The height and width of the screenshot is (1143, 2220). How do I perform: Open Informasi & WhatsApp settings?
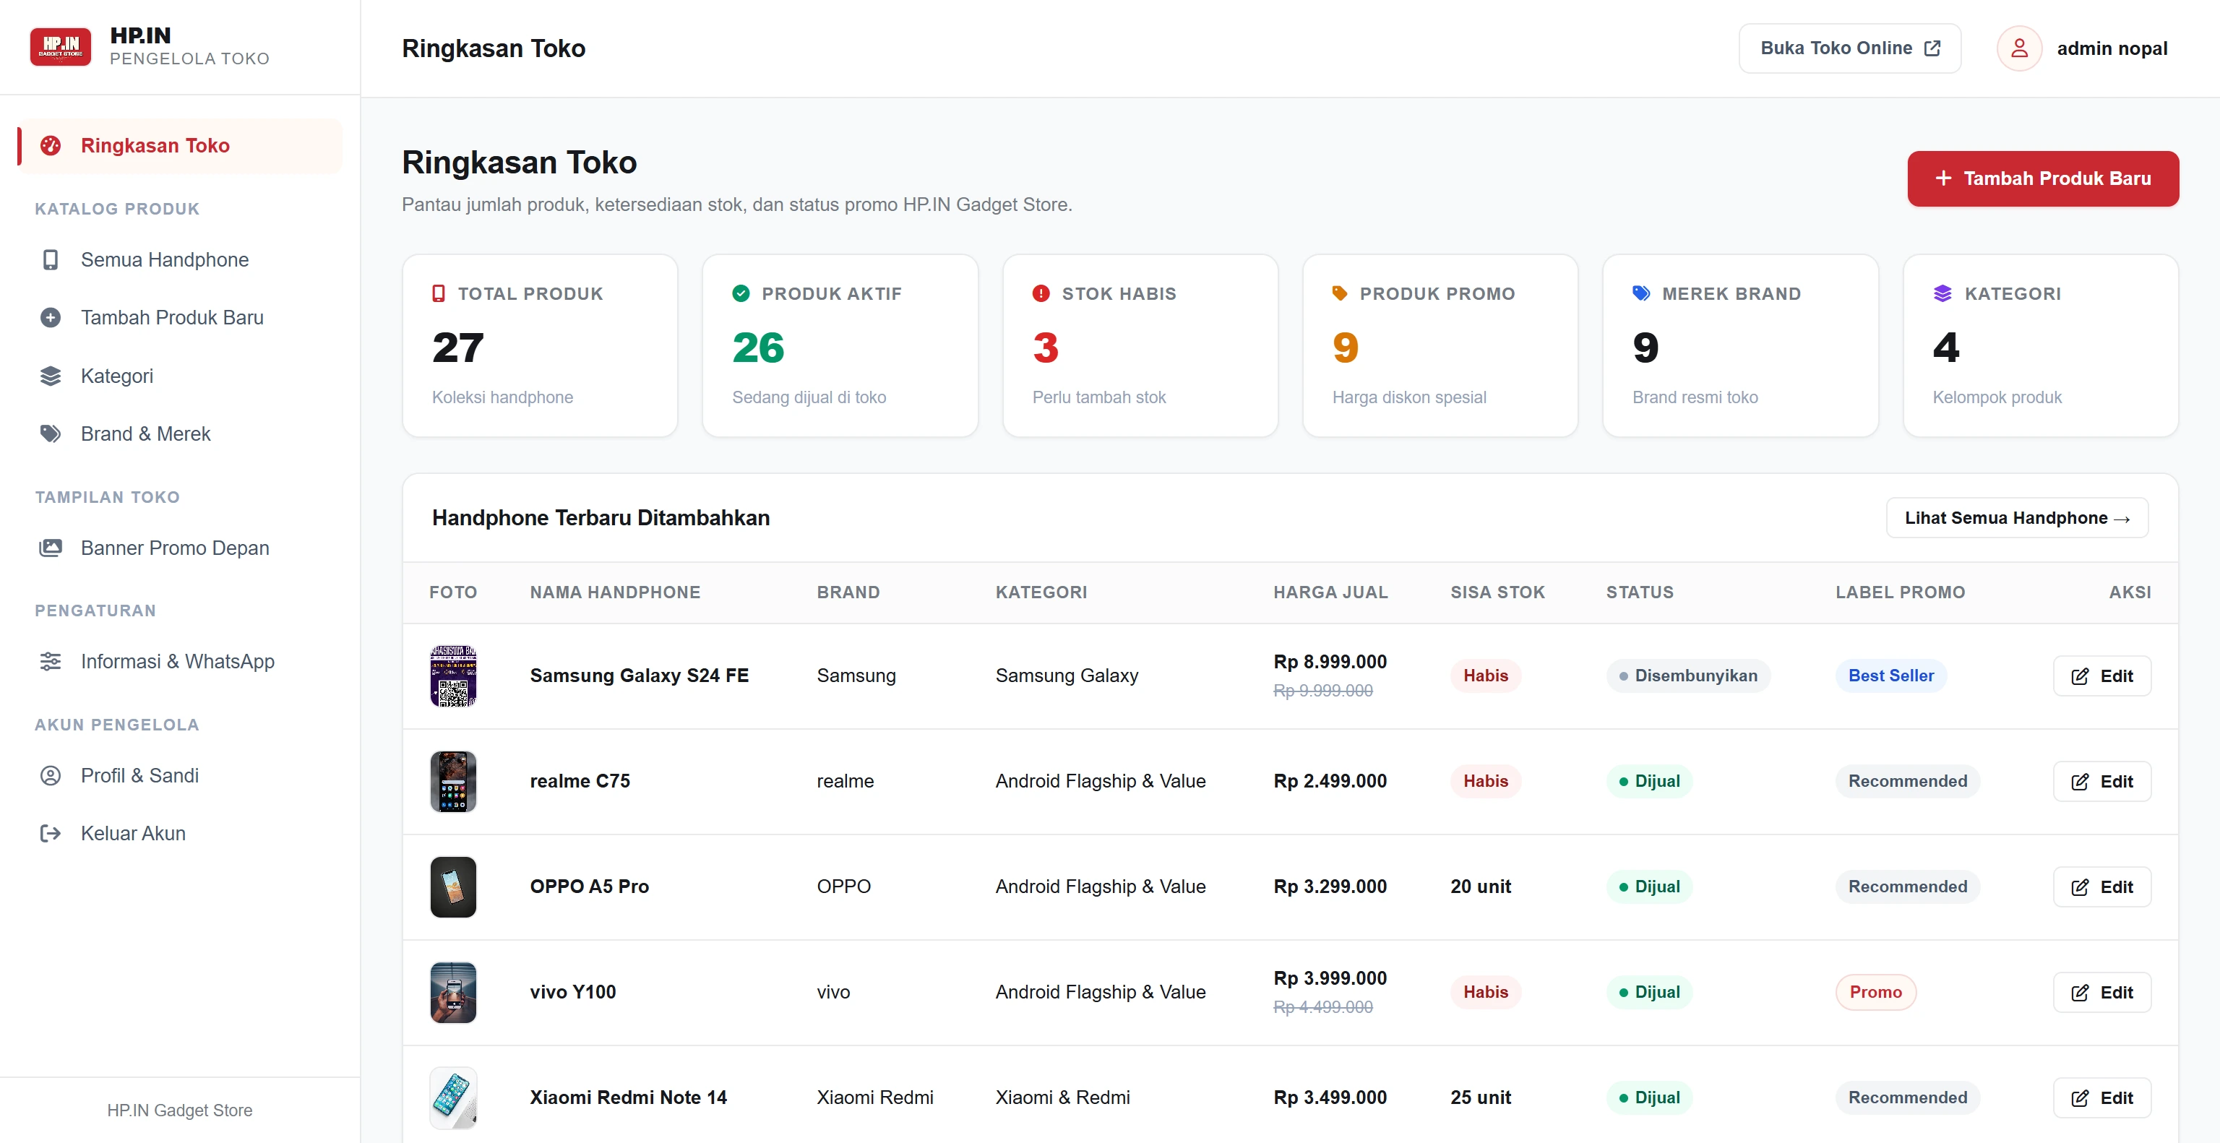point(180,662)
